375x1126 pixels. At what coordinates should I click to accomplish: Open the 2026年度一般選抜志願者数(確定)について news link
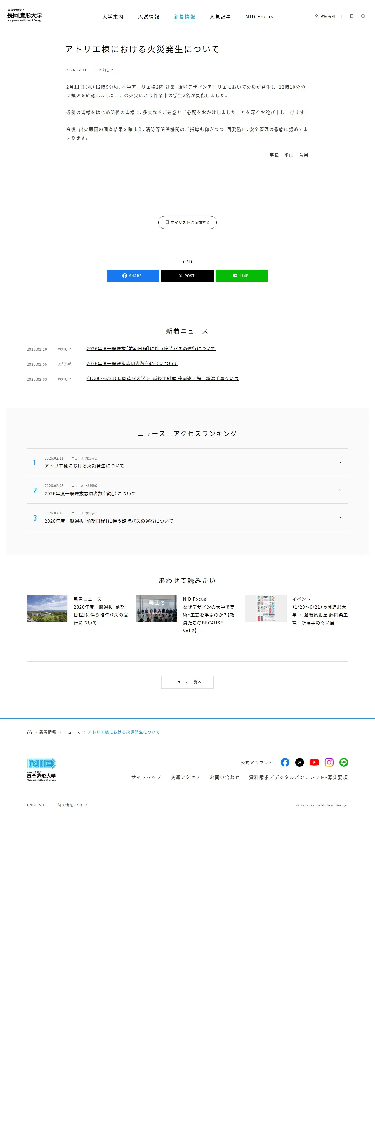132,364
